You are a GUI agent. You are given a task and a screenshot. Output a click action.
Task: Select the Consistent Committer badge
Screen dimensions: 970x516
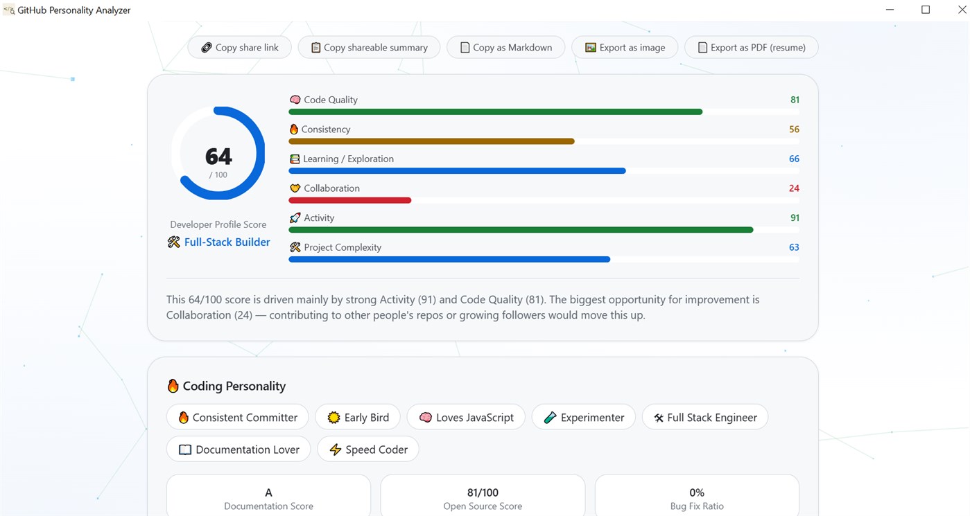coord(238,418)
